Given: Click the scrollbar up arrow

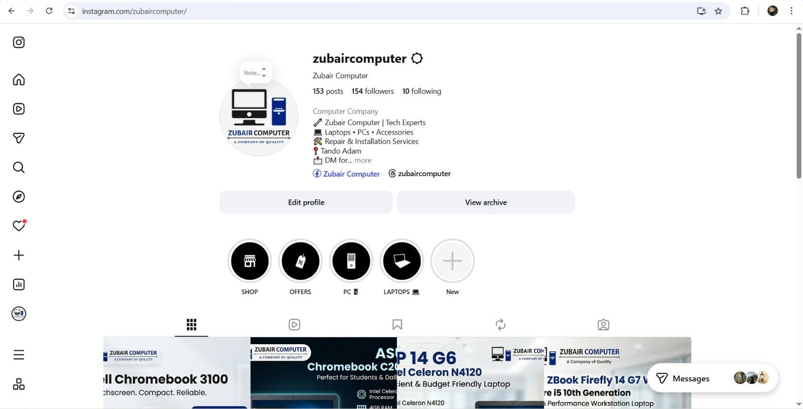Looking at the screenshot, I should [799, 29].
